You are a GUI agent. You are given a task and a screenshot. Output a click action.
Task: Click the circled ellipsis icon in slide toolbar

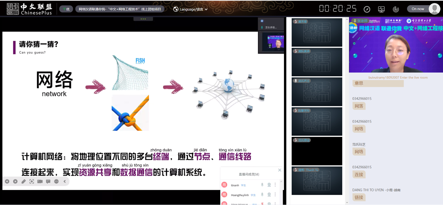(56, 182)
